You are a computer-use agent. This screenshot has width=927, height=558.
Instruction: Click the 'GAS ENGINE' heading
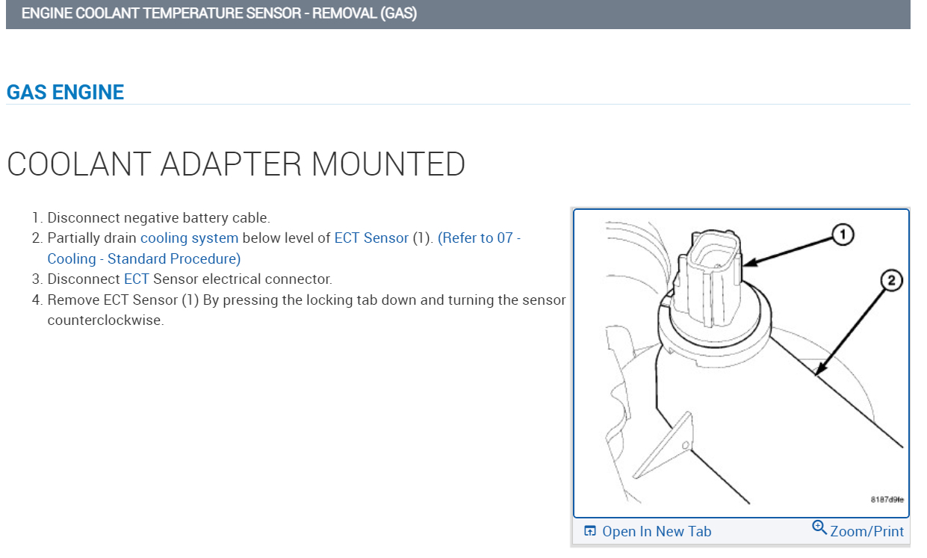click(65, 93)
